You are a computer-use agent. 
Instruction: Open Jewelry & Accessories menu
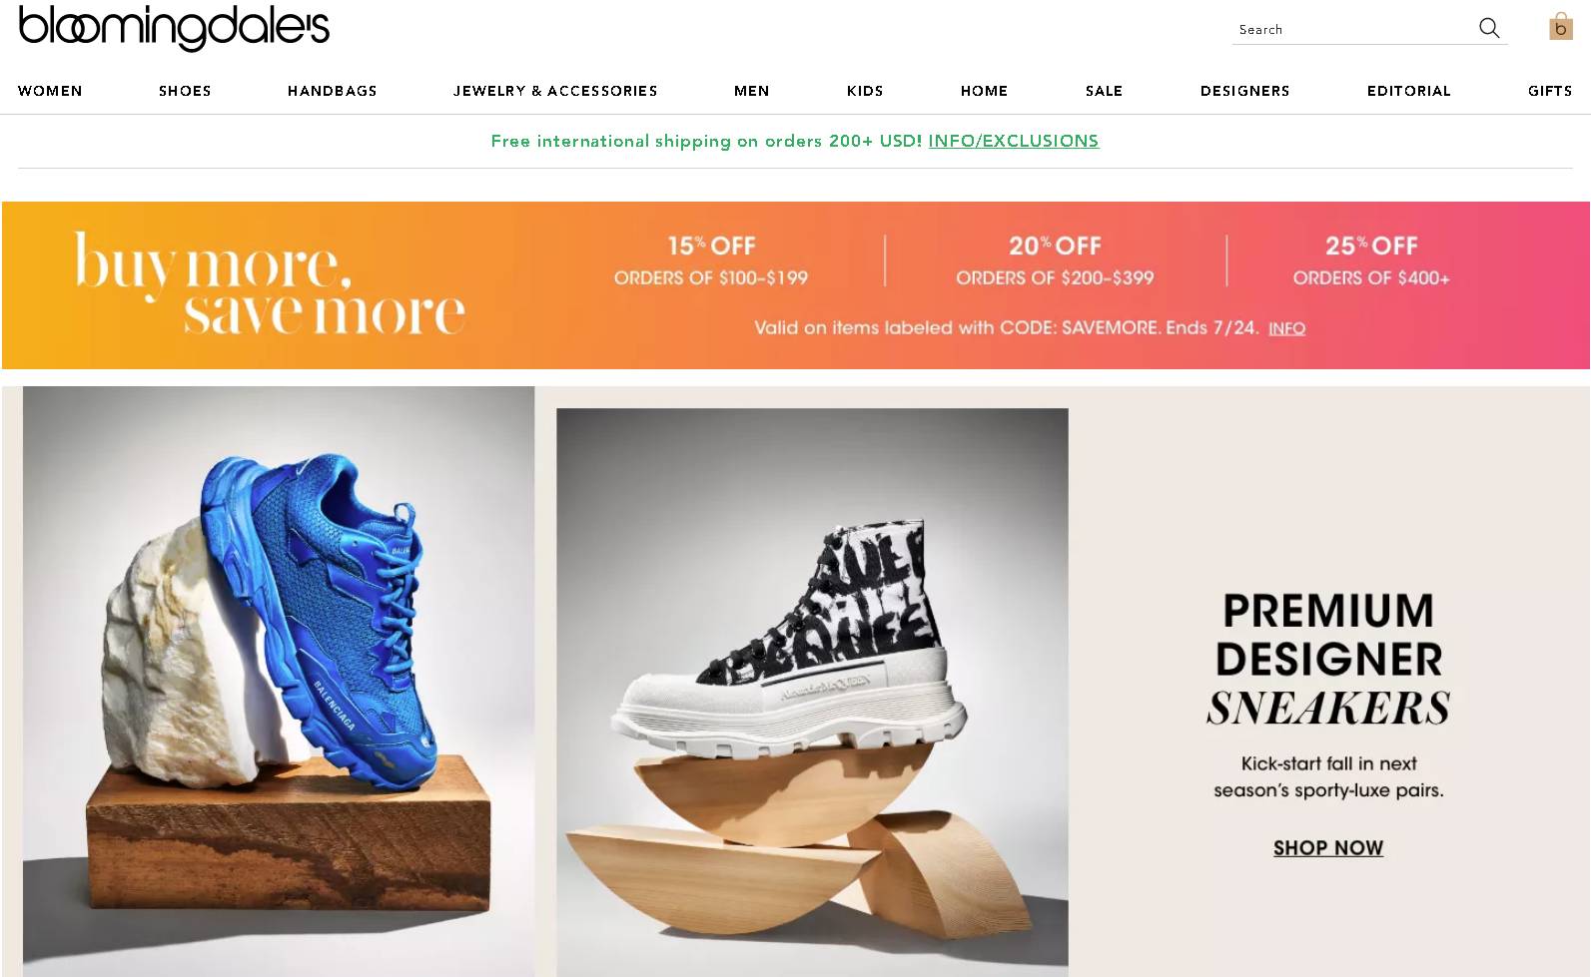555,91
